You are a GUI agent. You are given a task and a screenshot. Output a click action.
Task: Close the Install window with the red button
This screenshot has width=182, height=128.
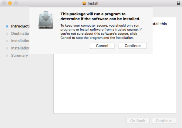4,3
